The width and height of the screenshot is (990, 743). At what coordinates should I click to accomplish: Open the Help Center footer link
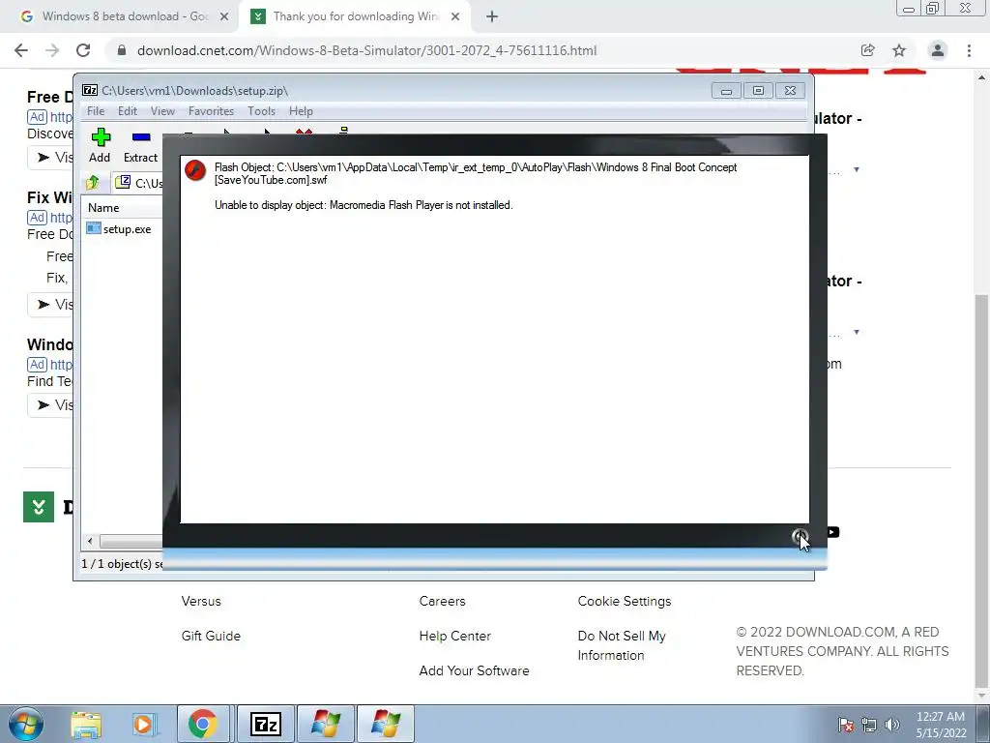[x=454, y=636]
